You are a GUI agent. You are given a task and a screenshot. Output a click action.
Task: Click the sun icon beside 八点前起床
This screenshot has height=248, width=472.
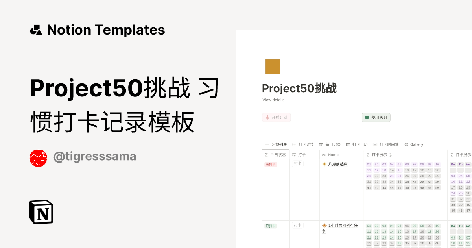(324, 164)
